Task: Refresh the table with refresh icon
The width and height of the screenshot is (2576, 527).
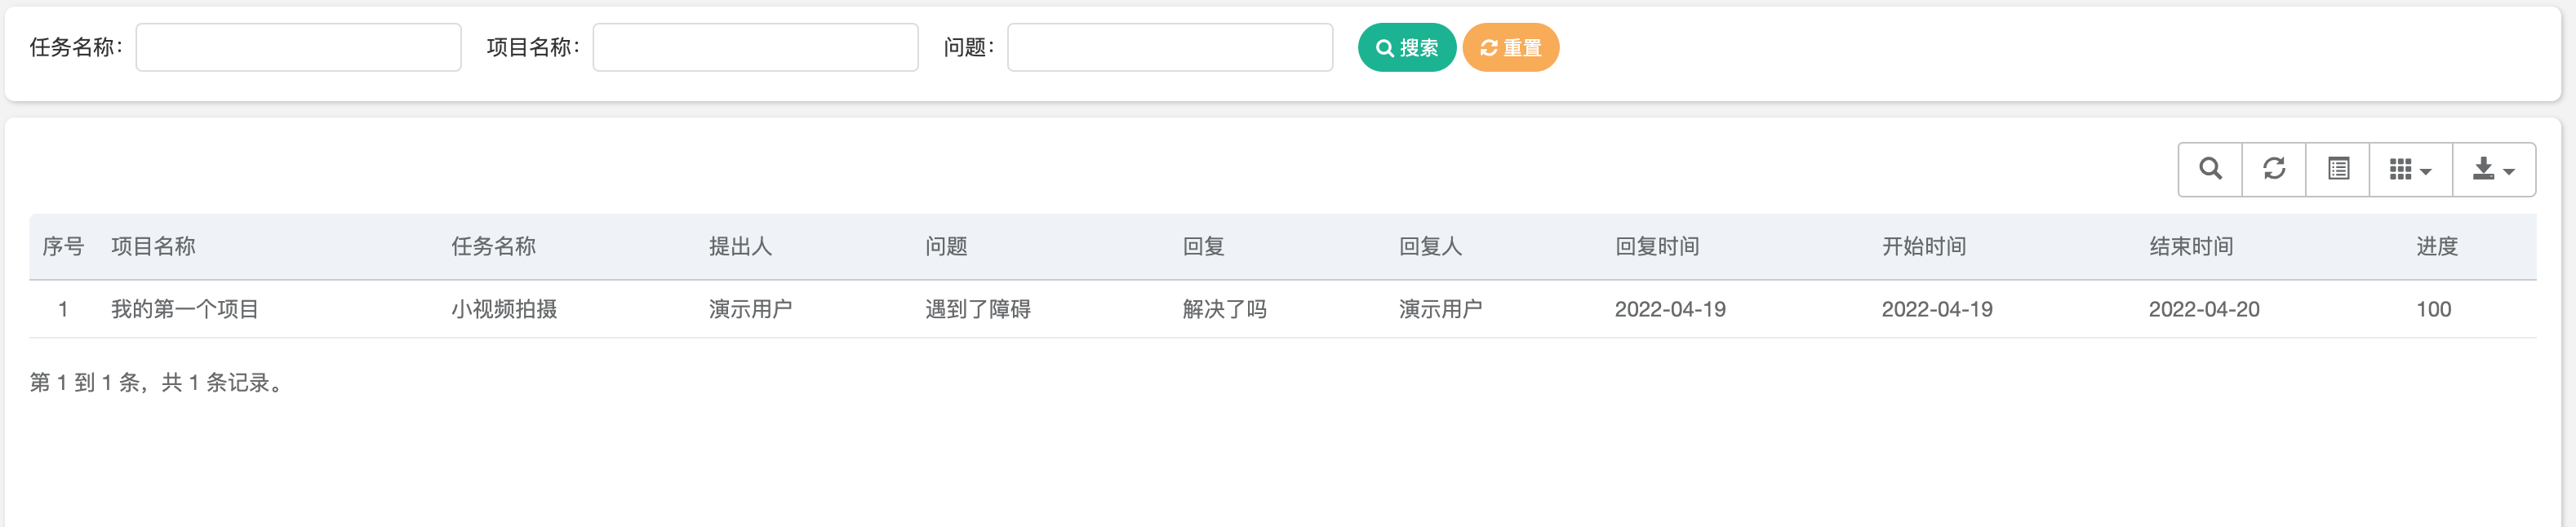Action: click(2274, 169)
